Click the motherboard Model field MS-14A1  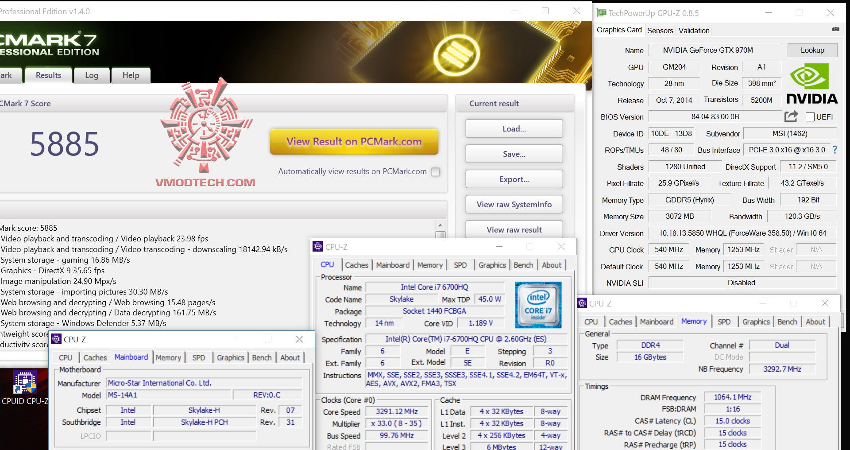click(x=169, y=395)
